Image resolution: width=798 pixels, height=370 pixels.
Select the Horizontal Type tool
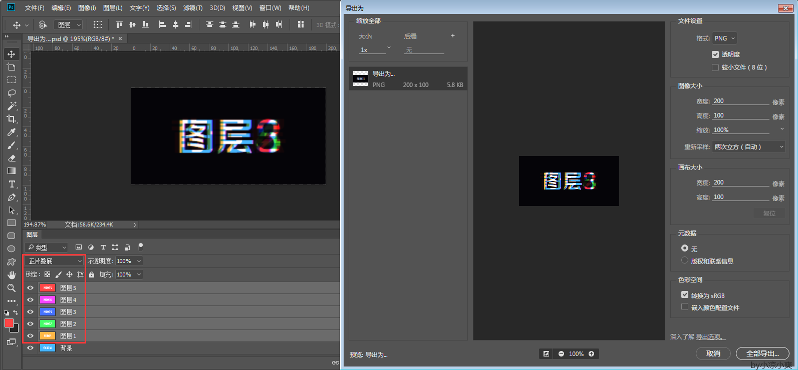pyautogui.click(x=12, y=184)
